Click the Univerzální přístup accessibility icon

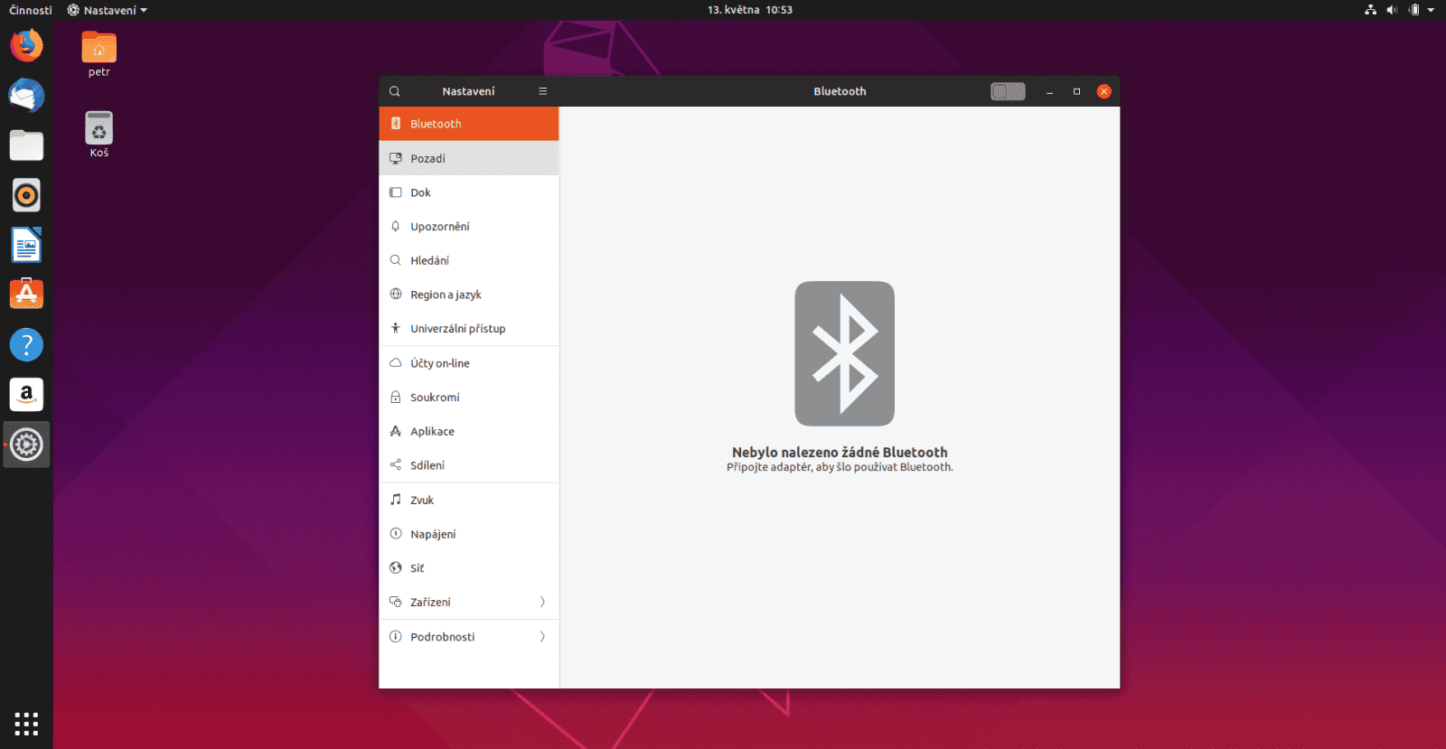[x=396, y=328]
